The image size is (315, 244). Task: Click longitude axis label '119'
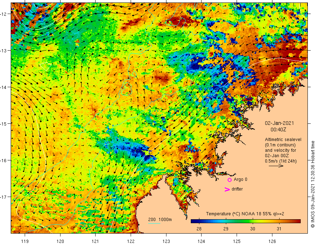(x=25, y=241)
